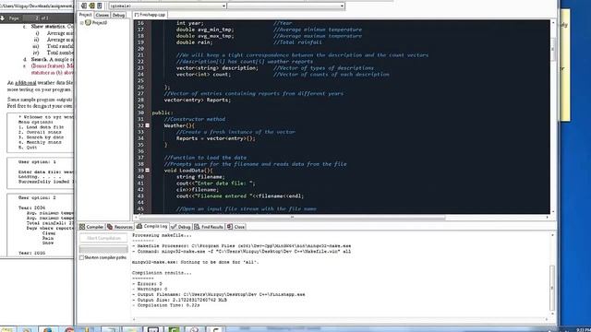This screenshot has width=591, height=332.
Task: Open the Project tab in the side panel
Action: [85, 15]
